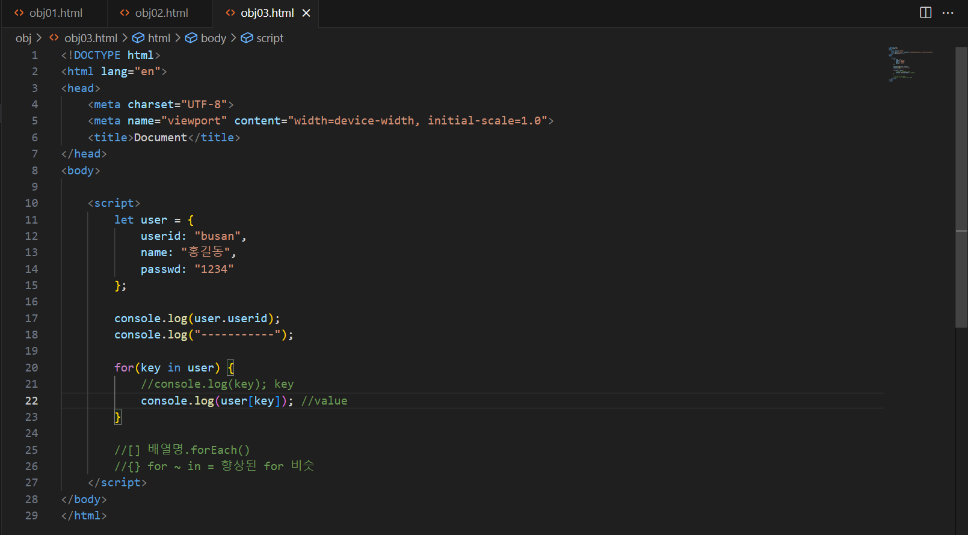Click the 'for' keyword on line 20

124,368
